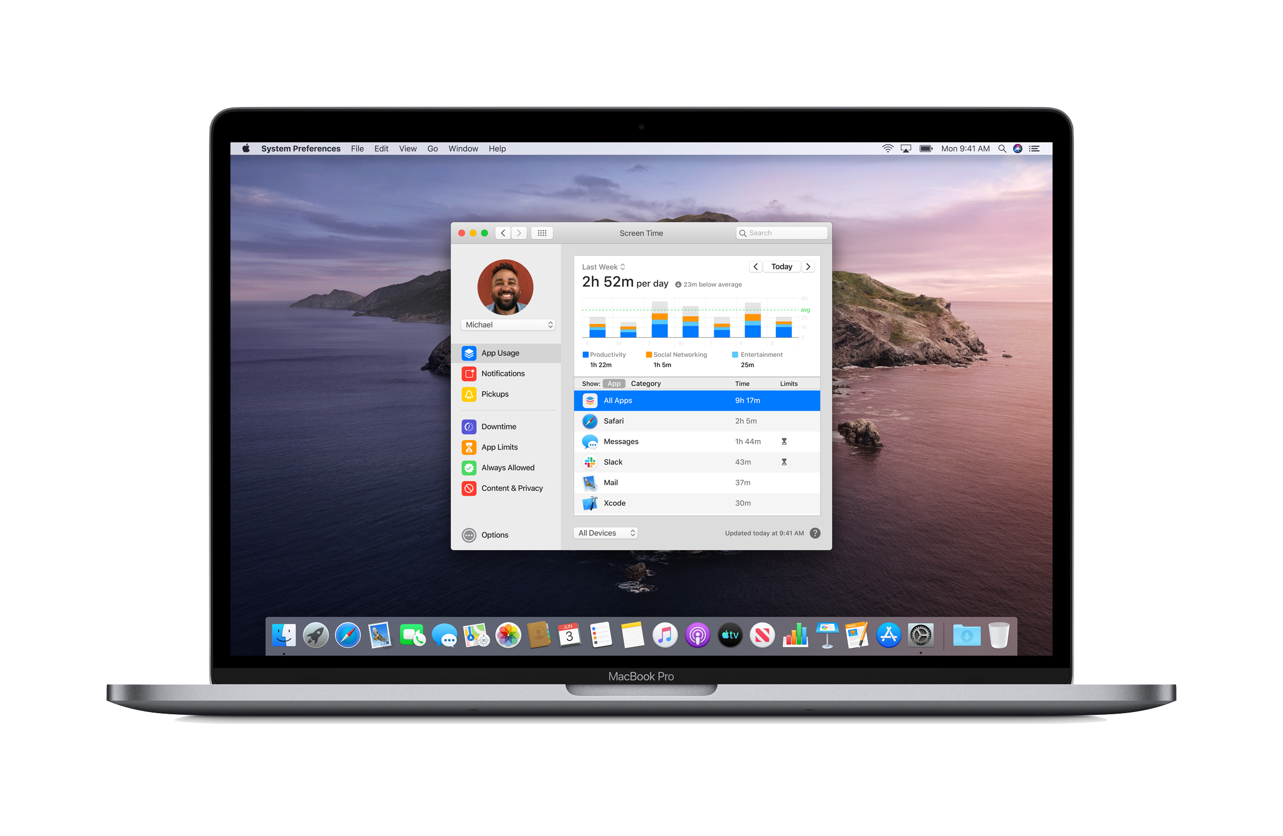Launch Safari from the Dock
The width and height of the screenshot is (1283, 836).
click(347, 636)
